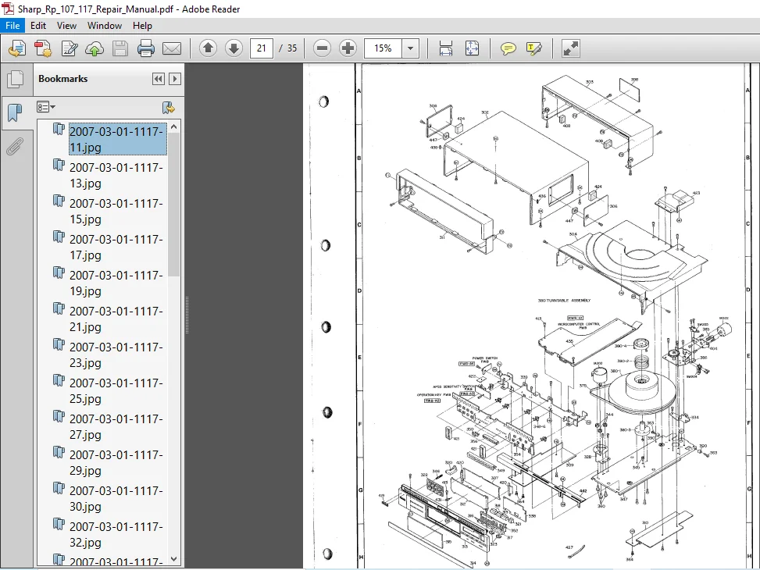Click the fit one full page icon
The height and width of the screenshot is (570, 760).
(x=472, y=48)
